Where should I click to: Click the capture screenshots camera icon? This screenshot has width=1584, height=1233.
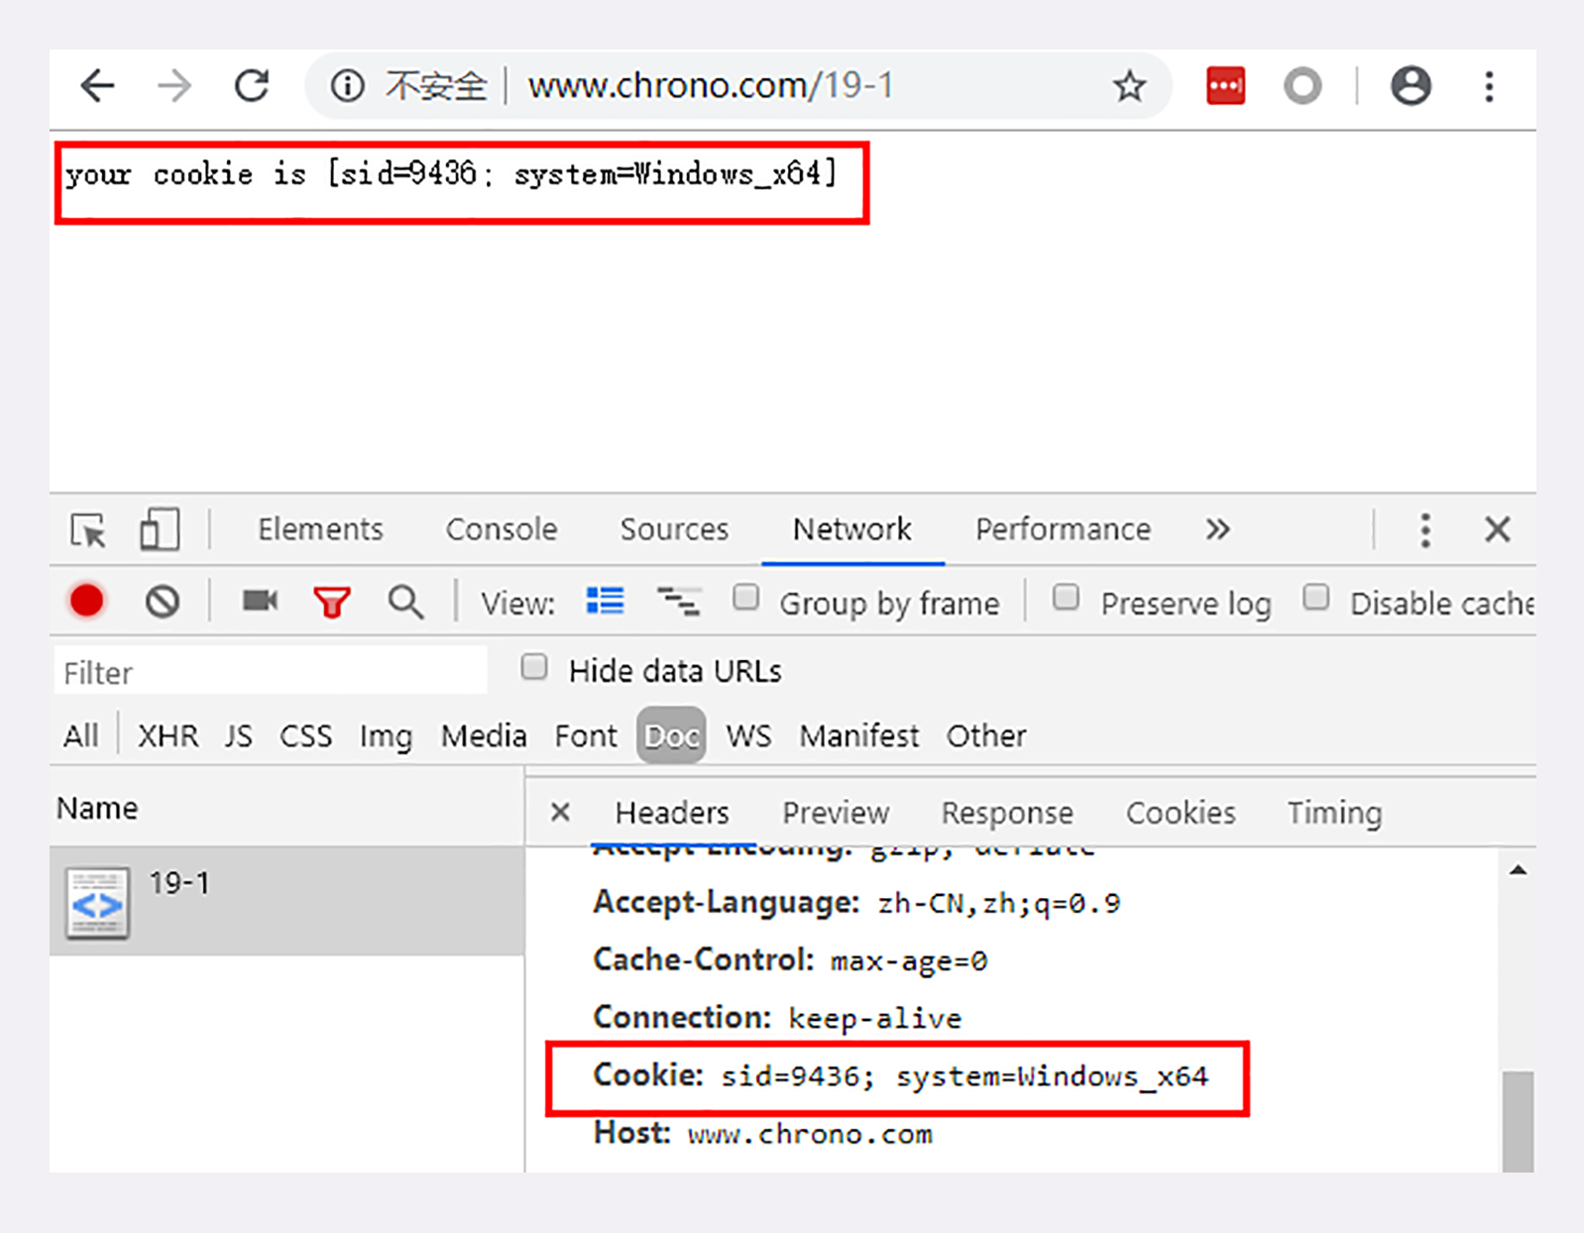pos(261,601)
